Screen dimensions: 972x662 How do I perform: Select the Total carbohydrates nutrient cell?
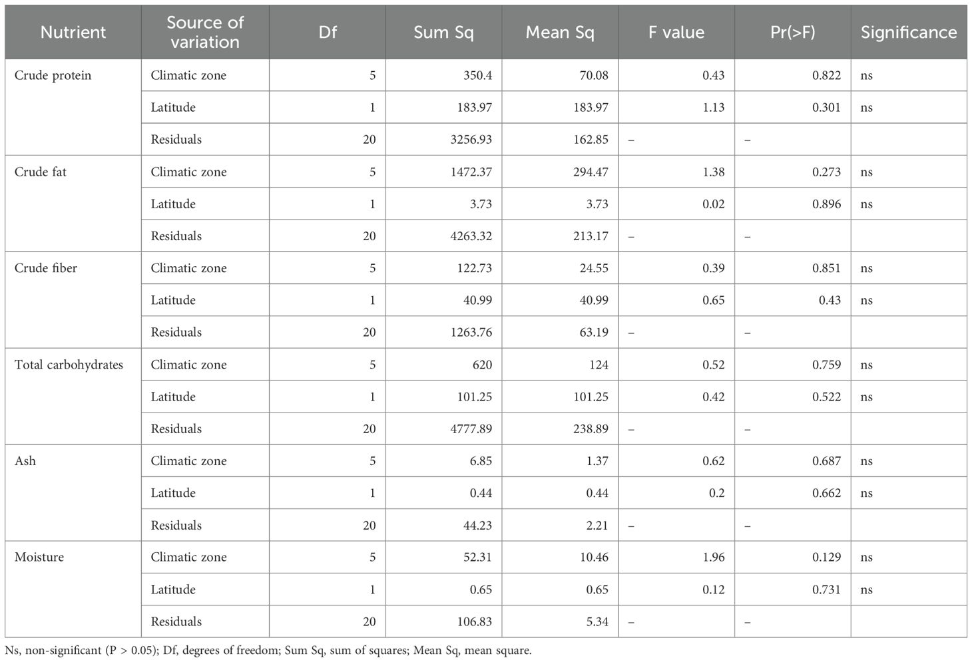(69, 365)
